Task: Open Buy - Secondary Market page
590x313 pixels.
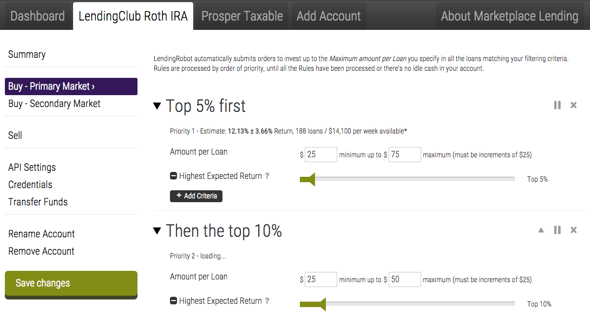Action: [x=54, y=104]
